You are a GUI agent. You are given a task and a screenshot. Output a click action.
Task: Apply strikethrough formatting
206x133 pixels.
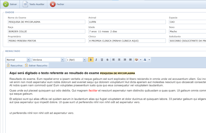pyautogui.click(x=107, y=60)
